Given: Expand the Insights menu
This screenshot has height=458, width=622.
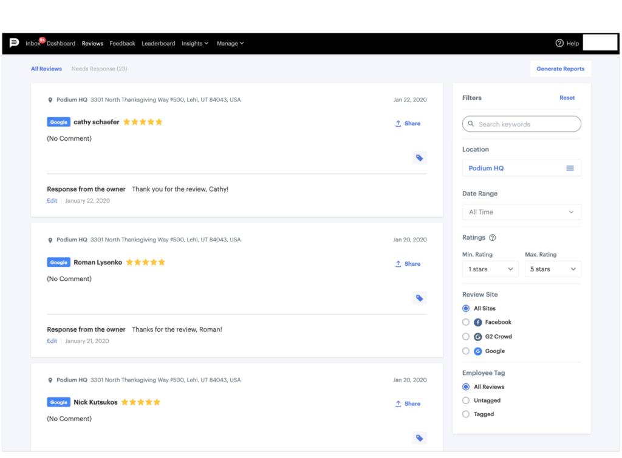Looking at the screenshot, I should click(x=195, y=44).
